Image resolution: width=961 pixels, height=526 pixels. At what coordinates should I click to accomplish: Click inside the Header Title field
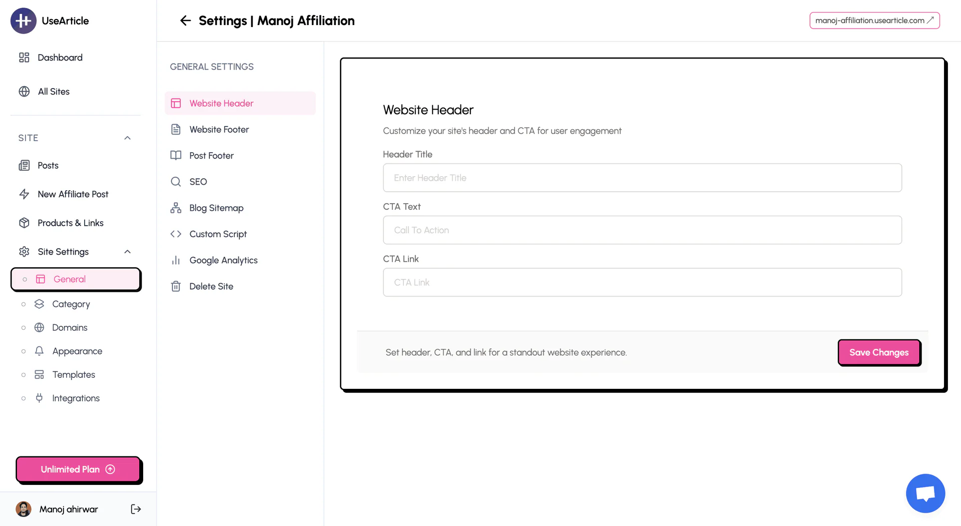coord(642,178)
